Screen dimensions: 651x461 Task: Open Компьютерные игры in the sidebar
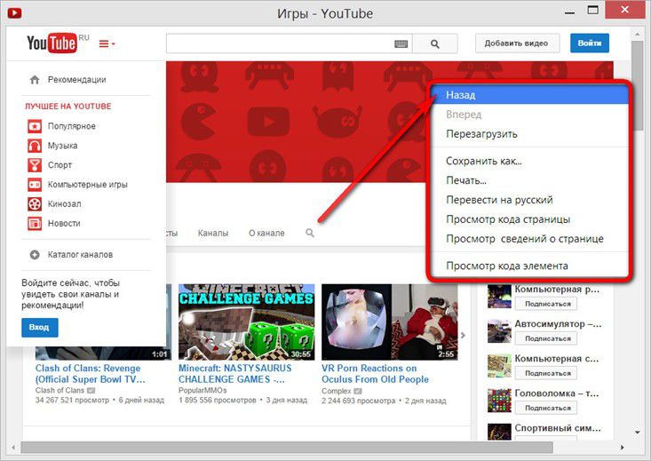coord(88,185)
